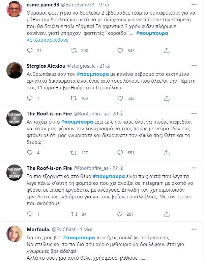Open Morfoula's profile via display name

click(39, 229)
